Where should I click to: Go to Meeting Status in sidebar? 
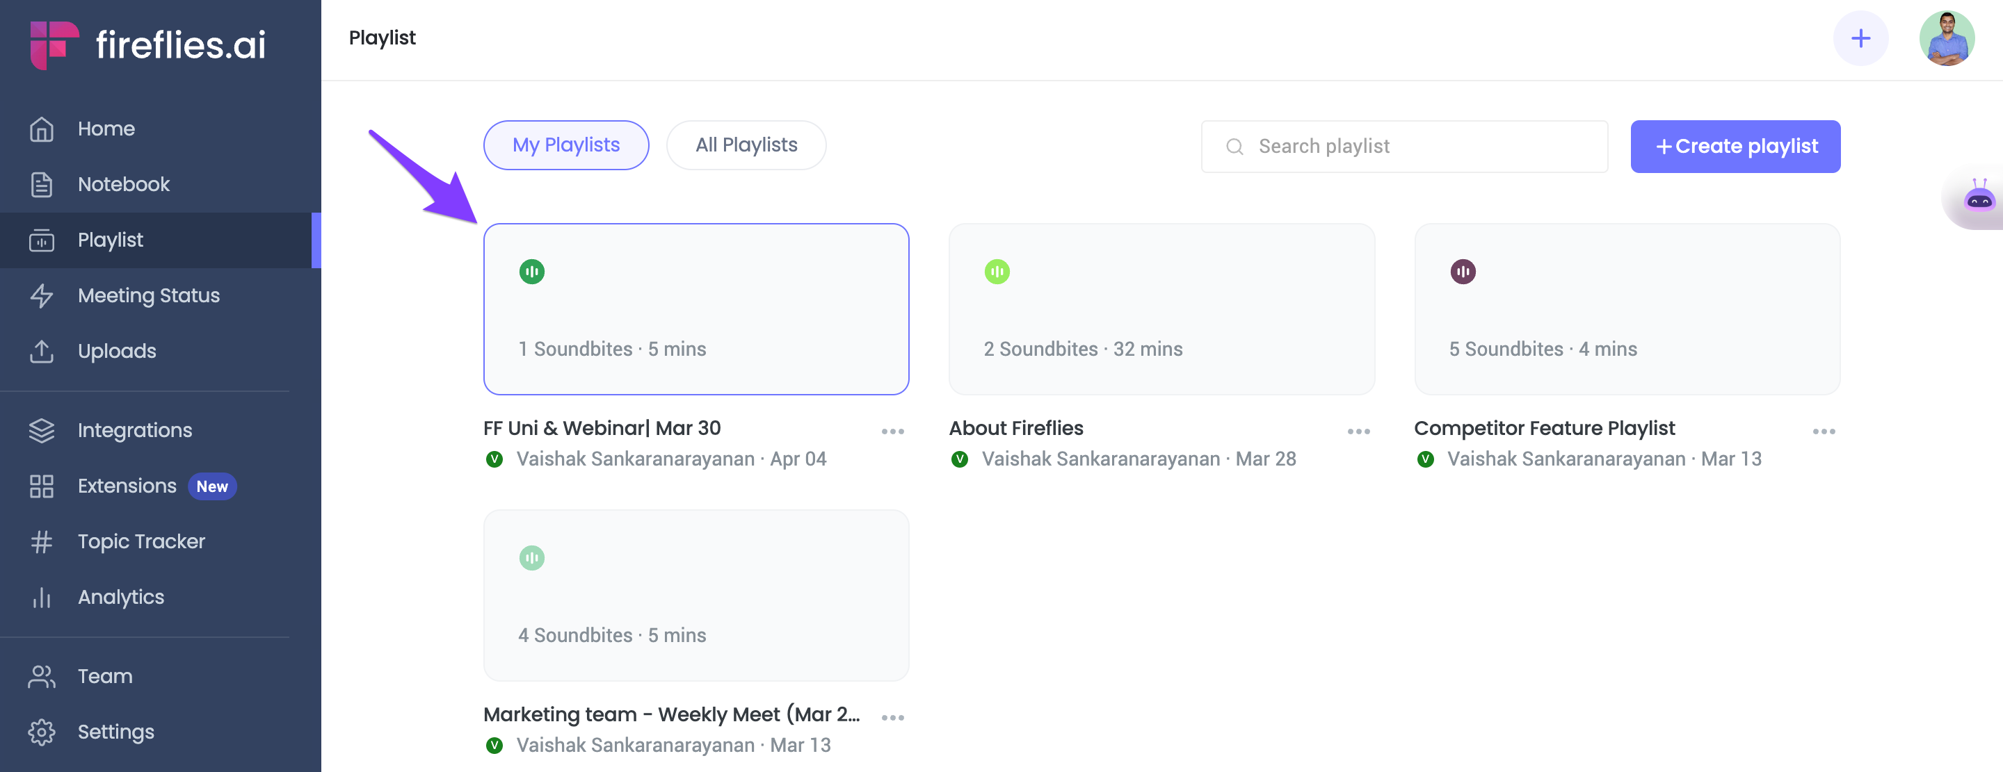160,295
